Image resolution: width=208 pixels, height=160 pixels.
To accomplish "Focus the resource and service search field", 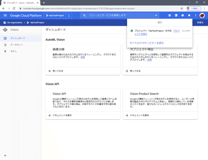I will 119,15.
